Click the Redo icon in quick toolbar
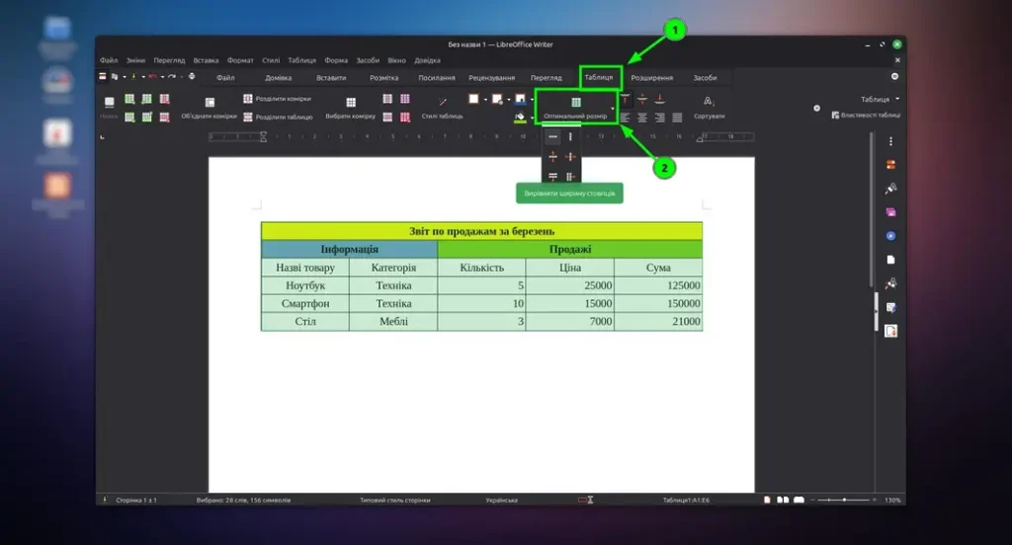The image size is (1012, 545). pos(172,76)
